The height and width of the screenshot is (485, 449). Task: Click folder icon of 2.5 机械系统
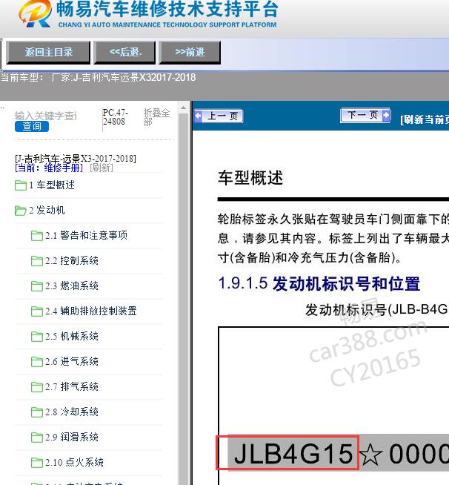point(37,337)
